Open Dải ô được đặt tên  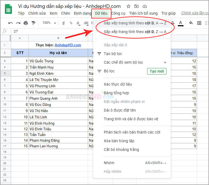[x=132, y=110]
